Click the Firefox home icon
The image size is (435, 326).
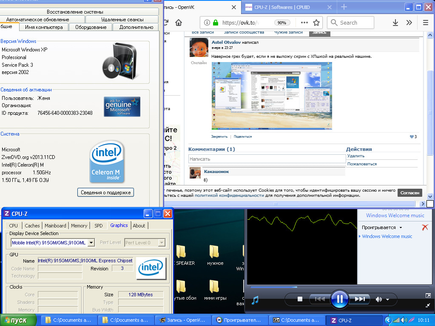(x=179, y=23)
